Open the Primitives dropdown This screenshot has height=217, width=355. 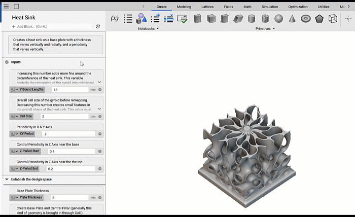click(x=265, y=28)
